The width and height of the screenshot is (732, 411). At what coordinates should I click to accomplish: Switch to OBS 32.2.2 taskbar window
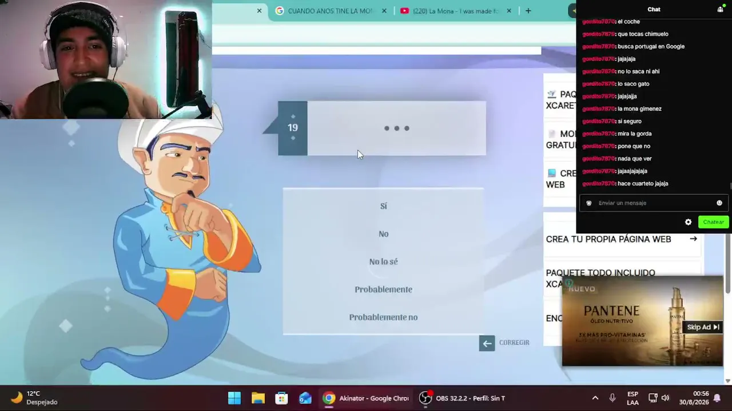tap(462, 398)
